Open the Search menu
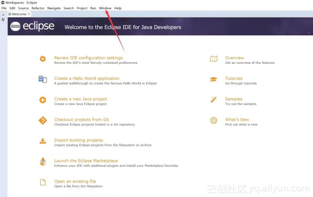This screenshot has width=313, height=197. pos(69,8)
